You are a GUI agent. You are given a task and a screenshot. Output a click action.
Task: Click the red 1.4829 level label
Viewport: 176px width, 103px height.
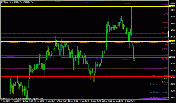tap(166, 14)
